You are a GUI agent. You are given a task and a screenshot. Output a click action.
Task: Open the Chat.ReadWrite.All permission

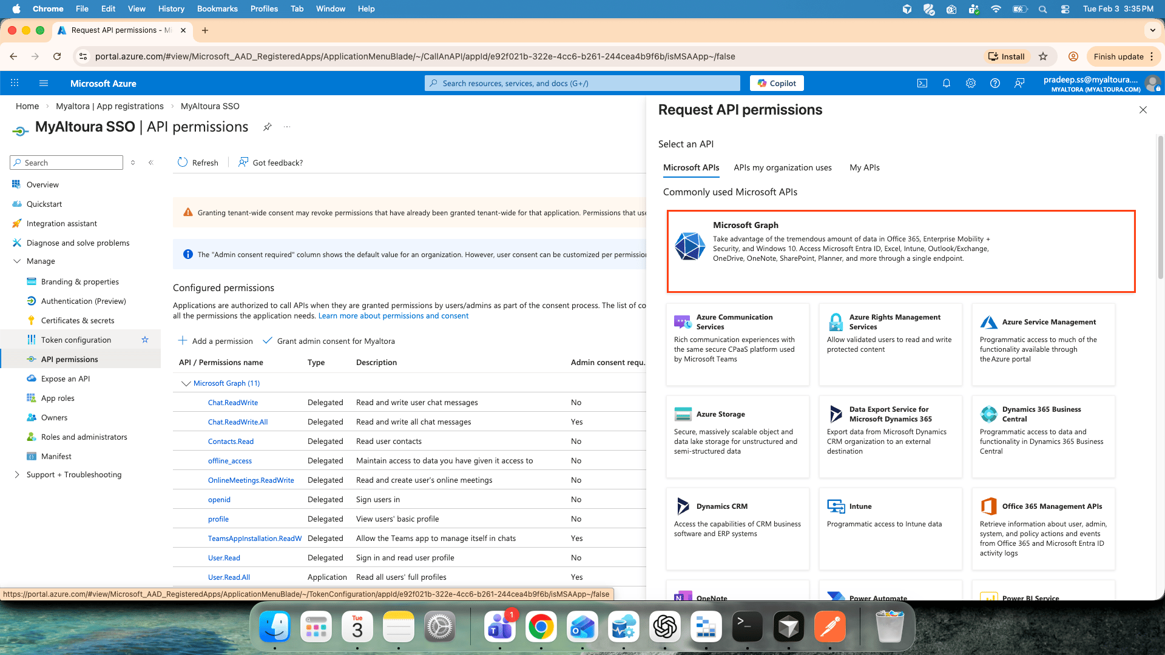(x=238, y=422)
